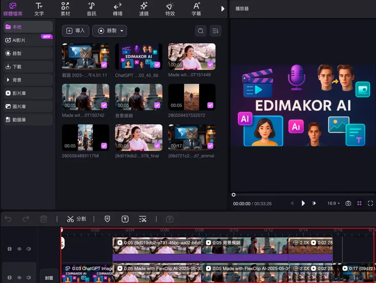Expand more toolbar tabs with arrow
Screen dimensions: 376x283
pyautogui.click(x=223, y=9)
